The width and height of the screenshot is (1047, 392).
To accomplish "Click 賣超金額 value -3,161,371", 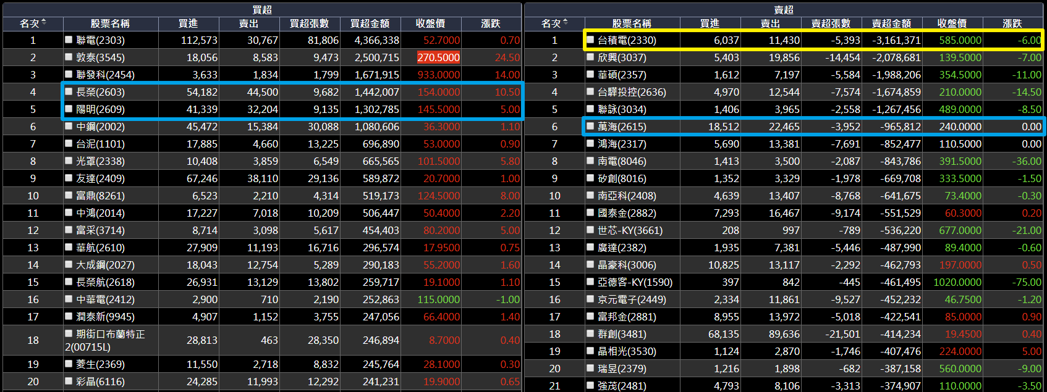I will (x=896, y=40).
